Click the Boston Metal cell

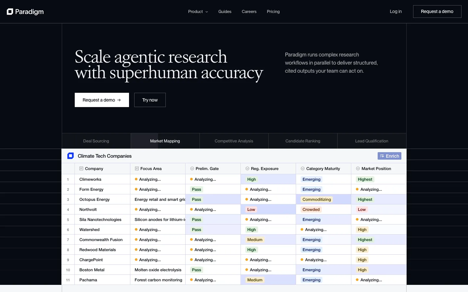(x=102, y=270)
